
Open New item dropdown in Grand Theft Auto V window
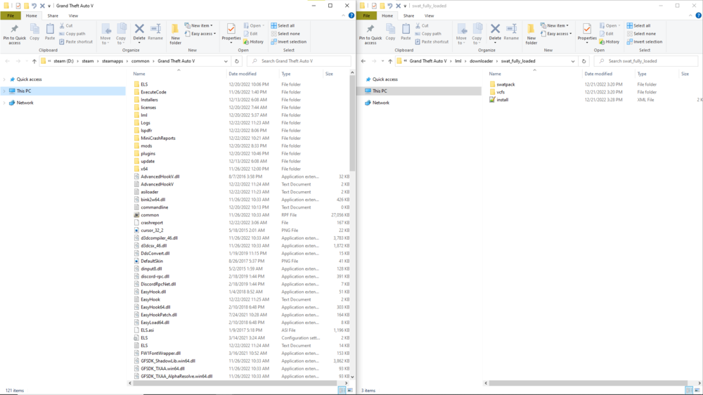tap(199, 25)
